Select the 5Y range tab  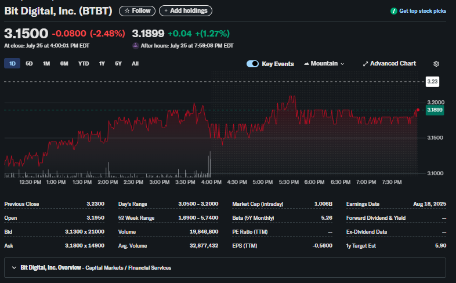pos(118,63)
